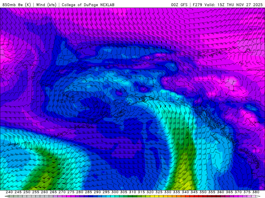Click the 330 label on color scale
265x198 pixels.
(168, 192)
